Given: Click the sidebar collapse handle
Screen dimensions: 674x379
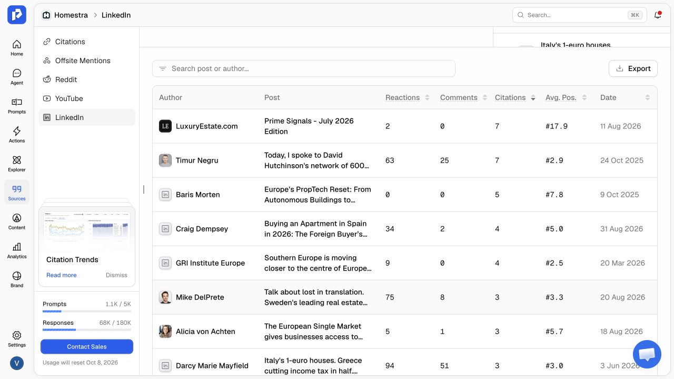Looking at the screenshot, I should tap(144, 189).
